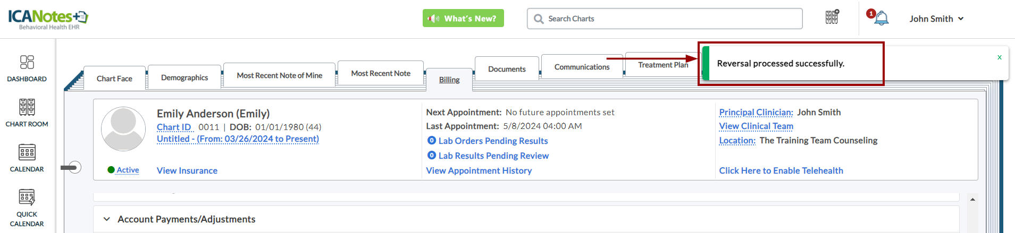This screenshot has height=233, width=1015.
Task: Click in the Search Charts field
Action: [x=665, y=19]
